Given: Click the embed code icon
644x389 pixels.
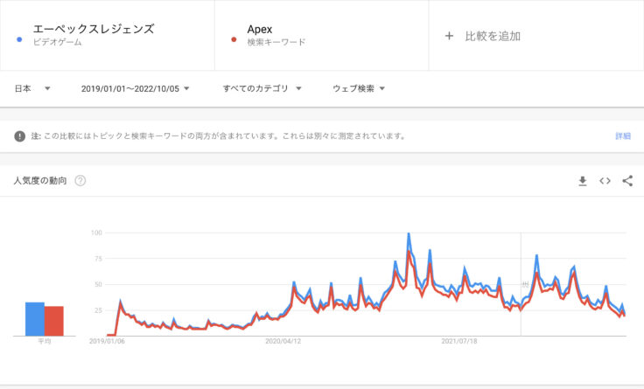Looking at the screenshot, I should pos(605,181).
